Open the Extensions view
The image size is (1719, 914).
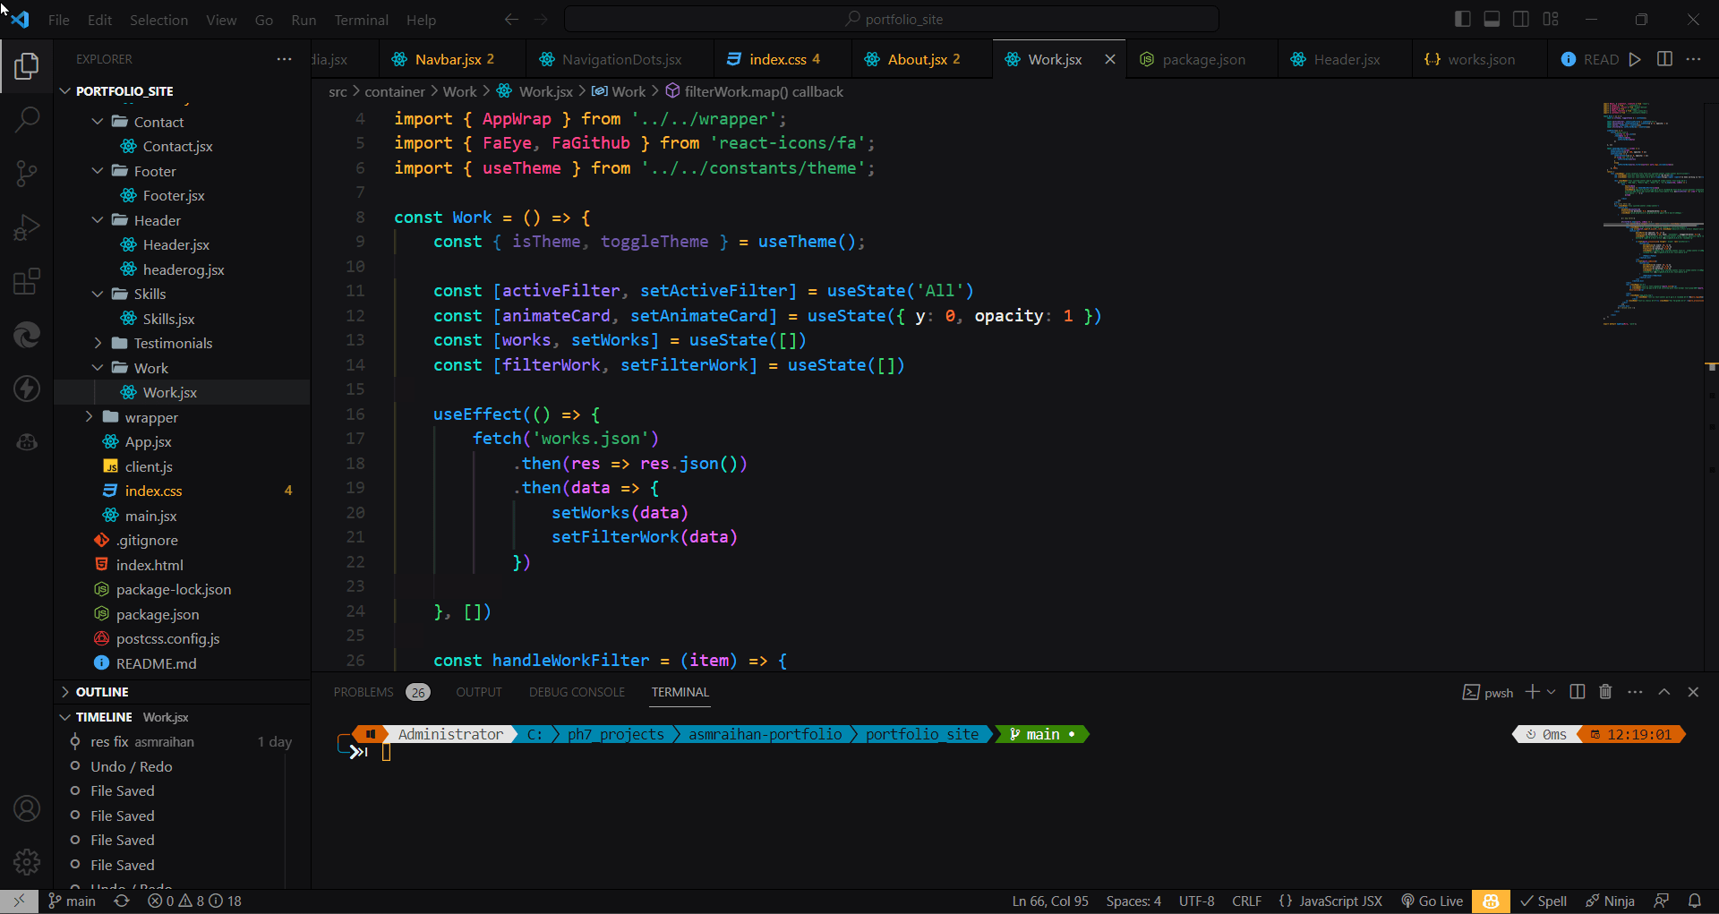coord(26,280)
